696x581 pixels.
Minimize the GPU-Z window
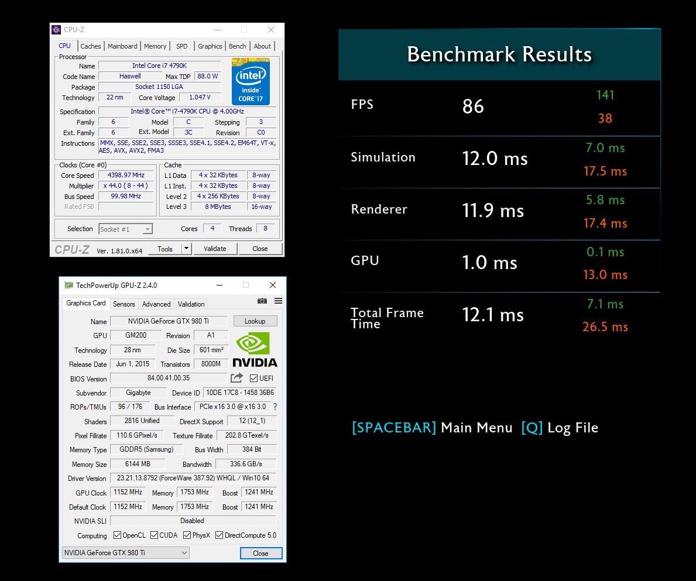click(220, 285)
